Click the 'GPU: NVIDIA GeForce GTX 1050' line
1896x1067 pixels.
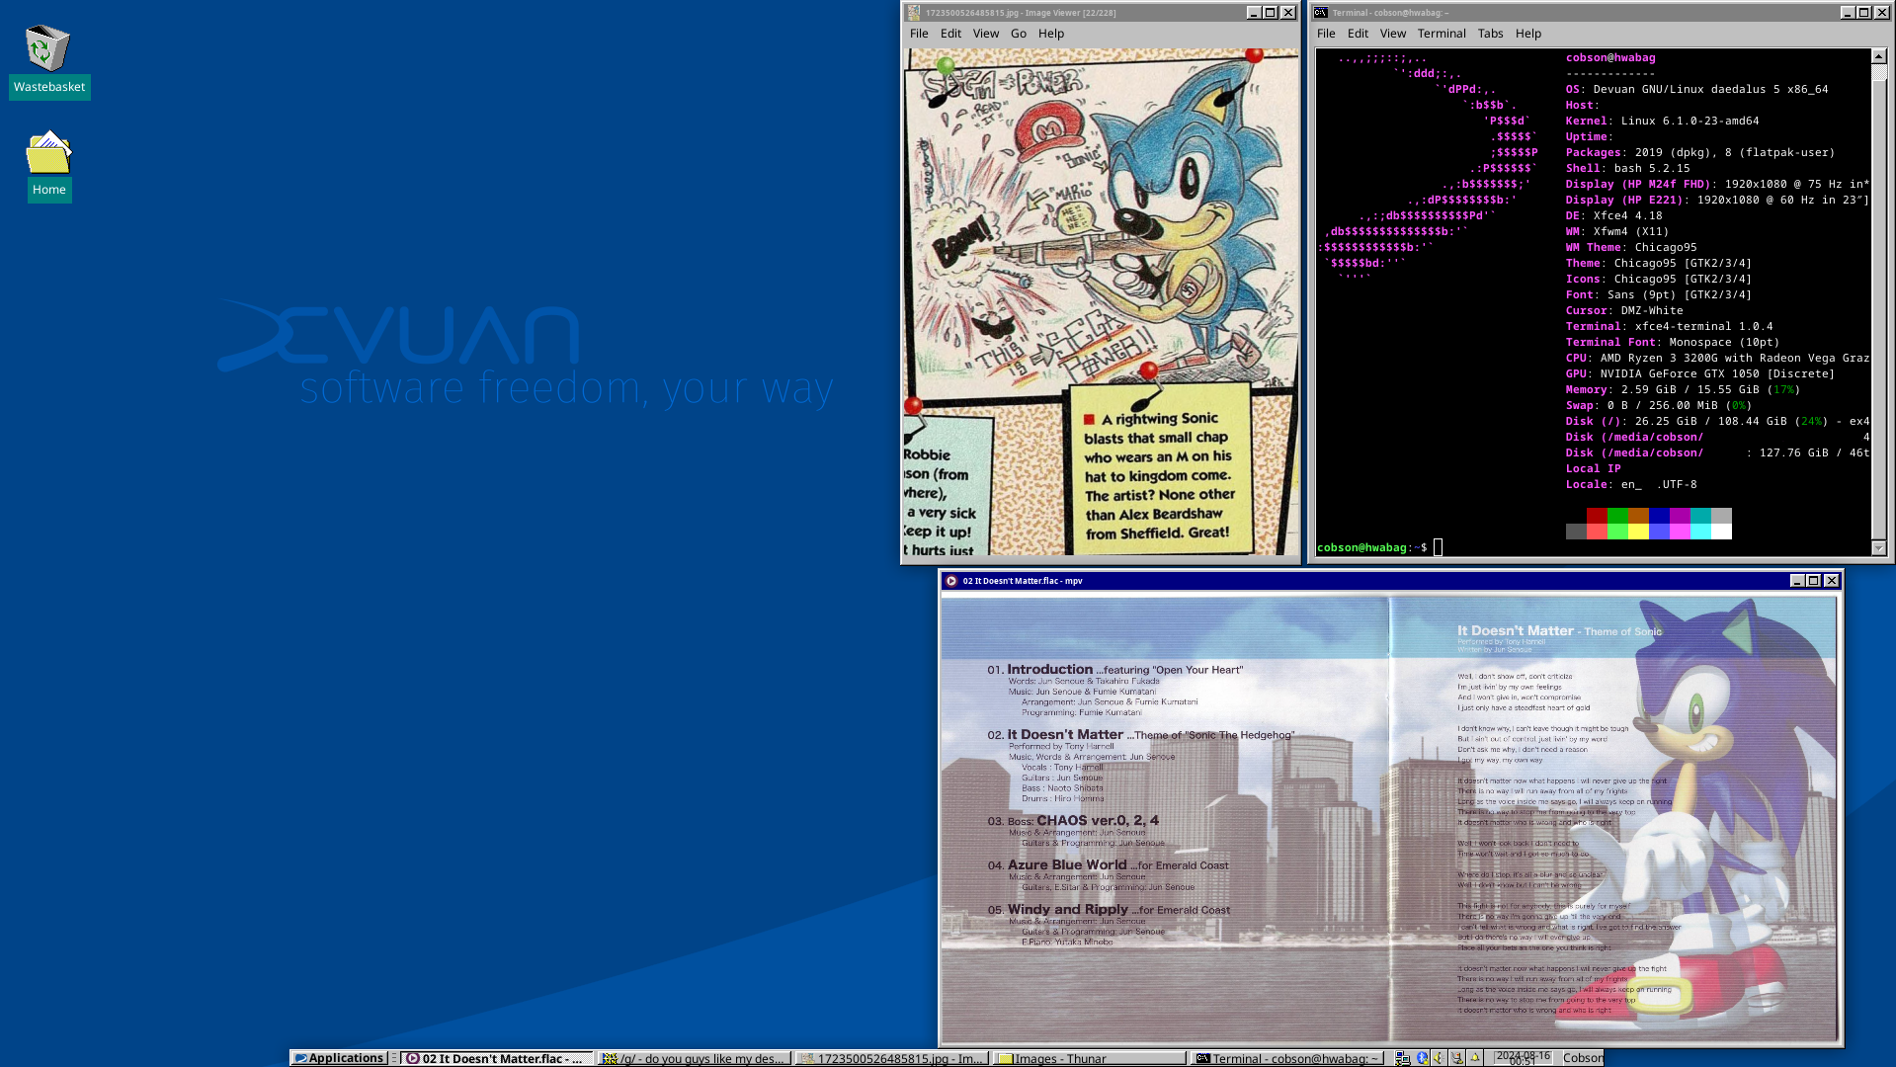(1699, 373)
